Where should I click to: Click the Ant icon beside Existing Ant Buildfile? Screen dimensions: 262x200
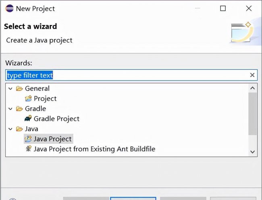(28, 149)
